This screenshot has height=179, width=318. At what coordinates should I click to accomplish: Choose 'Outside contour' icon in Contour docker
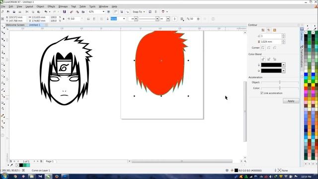coord(275,30)
